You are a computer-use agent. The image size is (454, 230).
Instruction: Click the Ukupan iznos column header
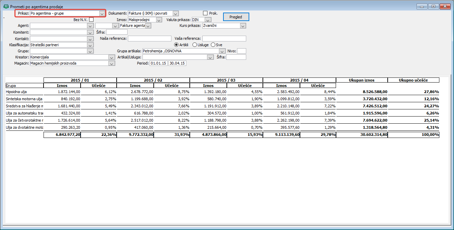pos(362,80)
